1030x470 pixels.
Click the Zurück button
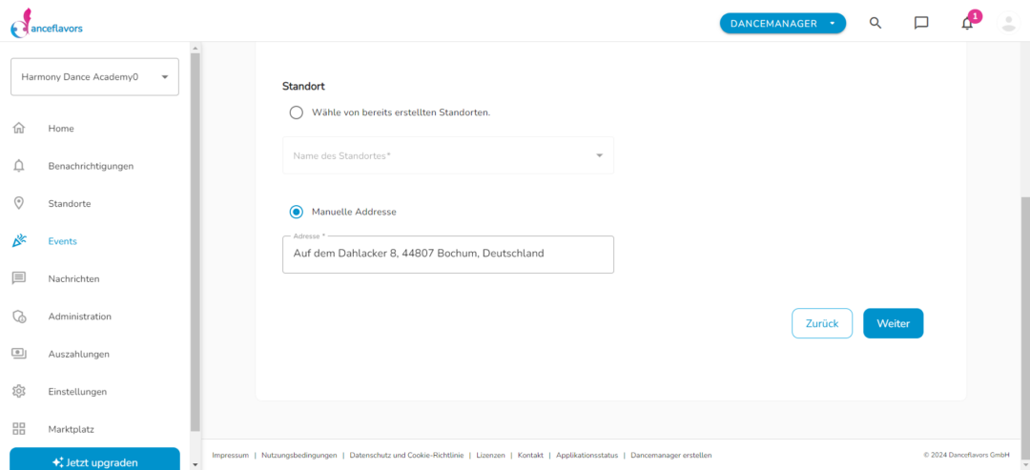[x=822, y=323]
